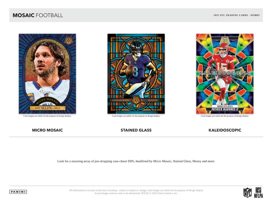Click Mosaic M logo on Mahomes card
The image size is (272, 207).
[225, 41]
